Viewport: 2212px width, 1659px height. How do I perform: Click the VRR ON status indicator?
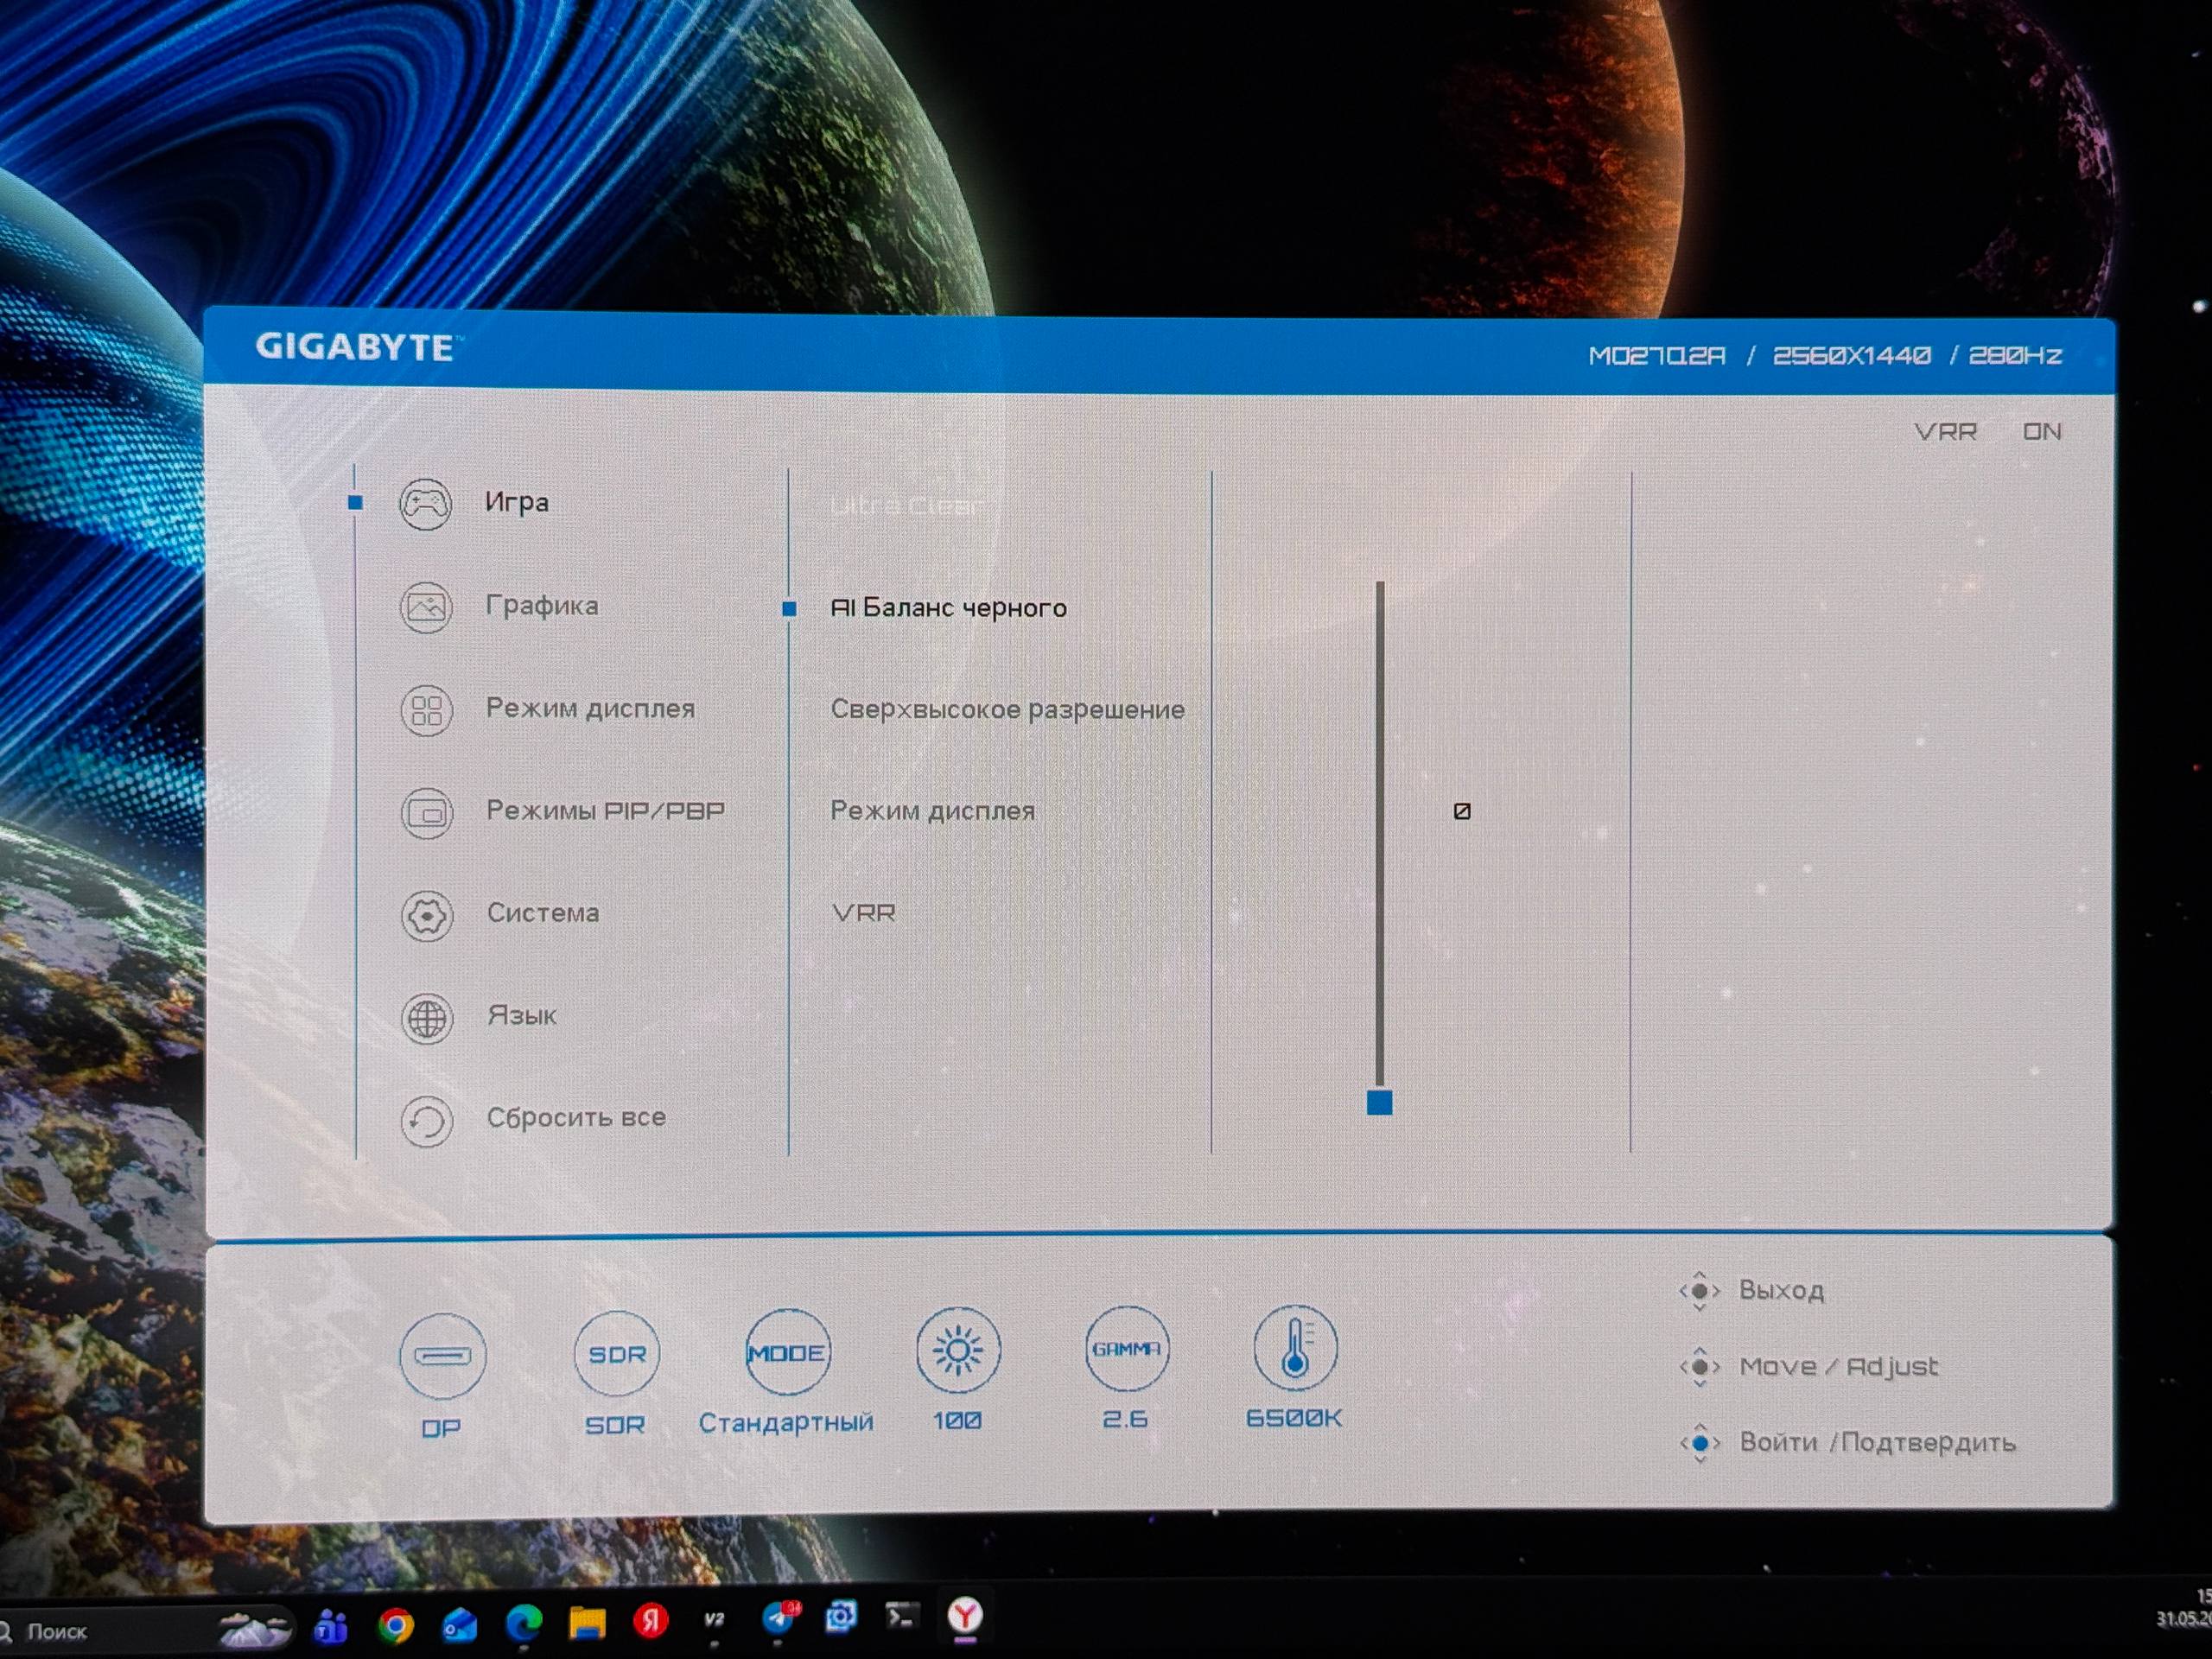[1988, 432]
